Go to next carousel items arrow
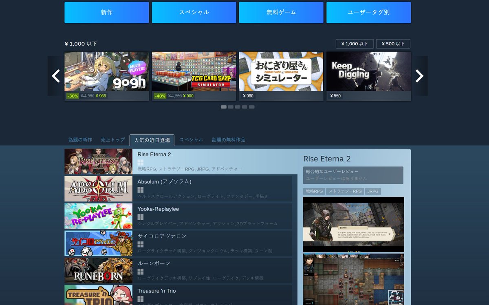The width and height of the screenshot is (489, 305). (419, 76)
